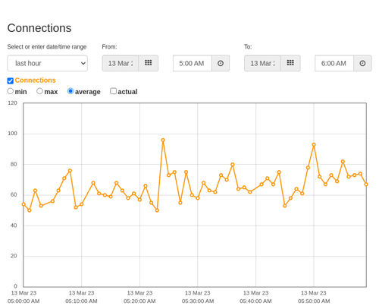Click the 'actual' checkbox label text
Image resolution: width=379 pixels, height=306 pixels.
tap(127, 92)
